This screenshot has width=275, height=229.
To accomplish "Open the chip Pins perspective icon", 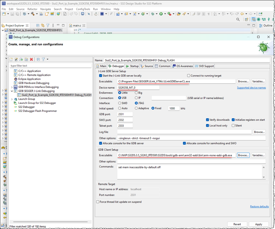I will (258, 19).
